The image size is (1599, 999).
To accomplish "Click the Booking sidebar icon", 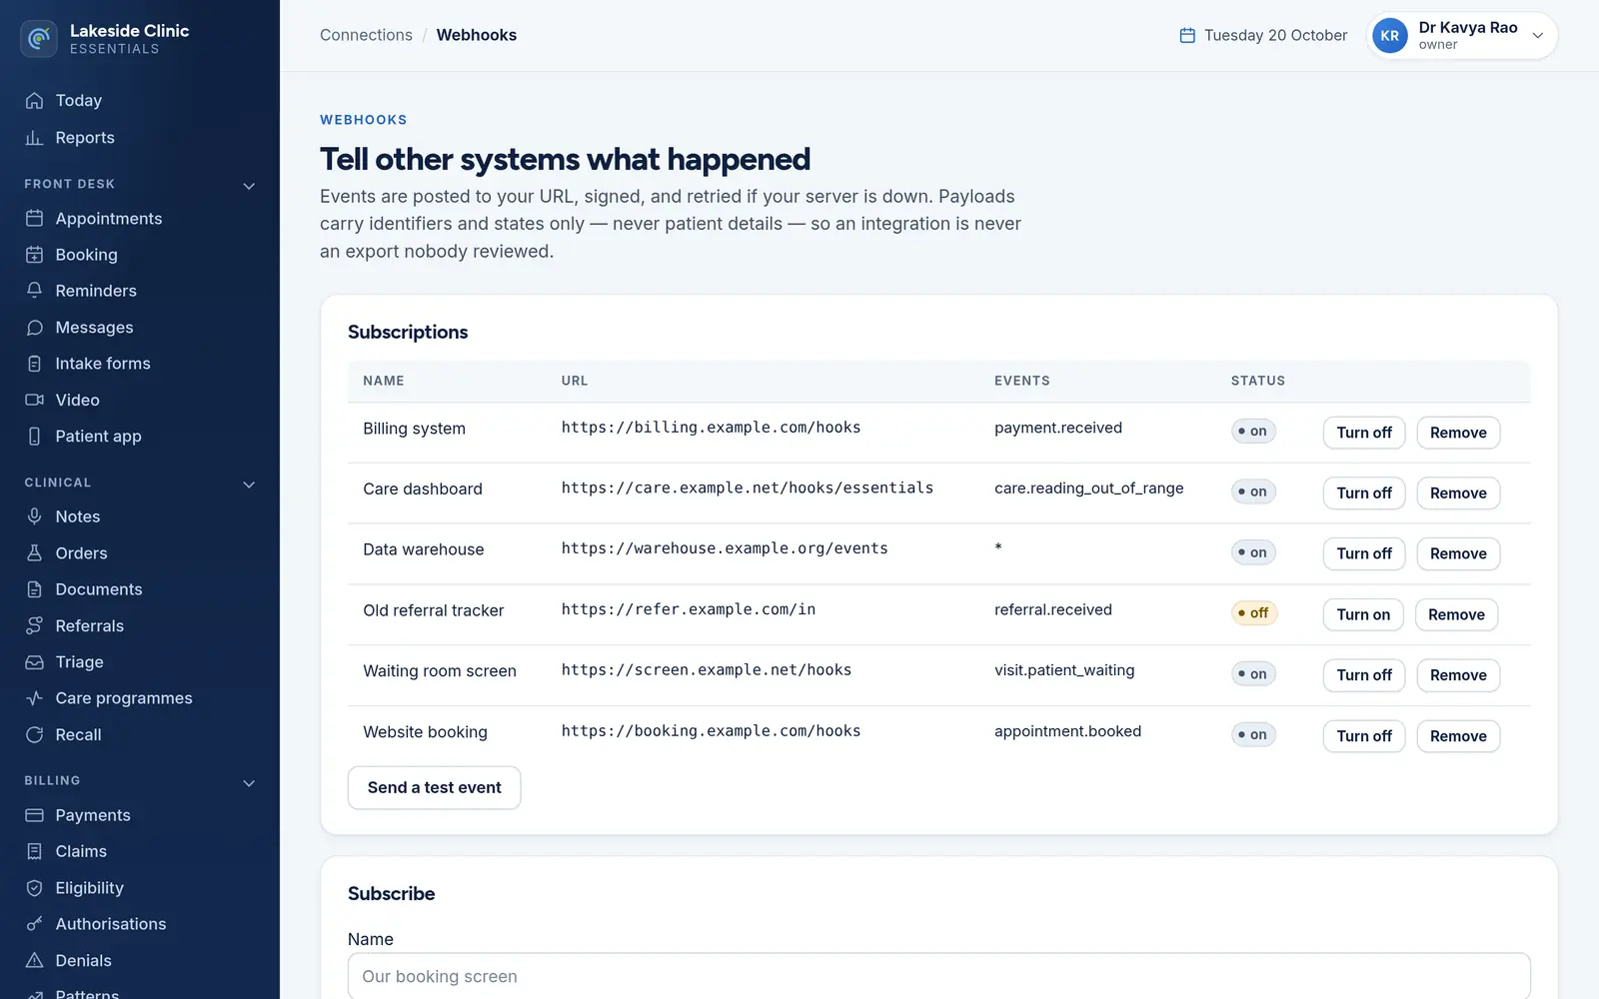I will 34,255.
